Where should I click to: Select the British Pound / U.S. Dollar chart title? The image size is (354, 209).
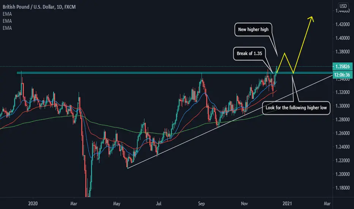(x=39, y=7)
